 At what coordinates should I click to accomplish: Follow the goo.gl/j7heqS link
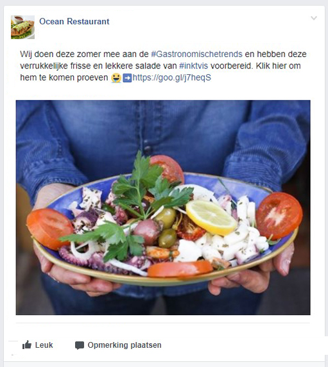point(172,77)
